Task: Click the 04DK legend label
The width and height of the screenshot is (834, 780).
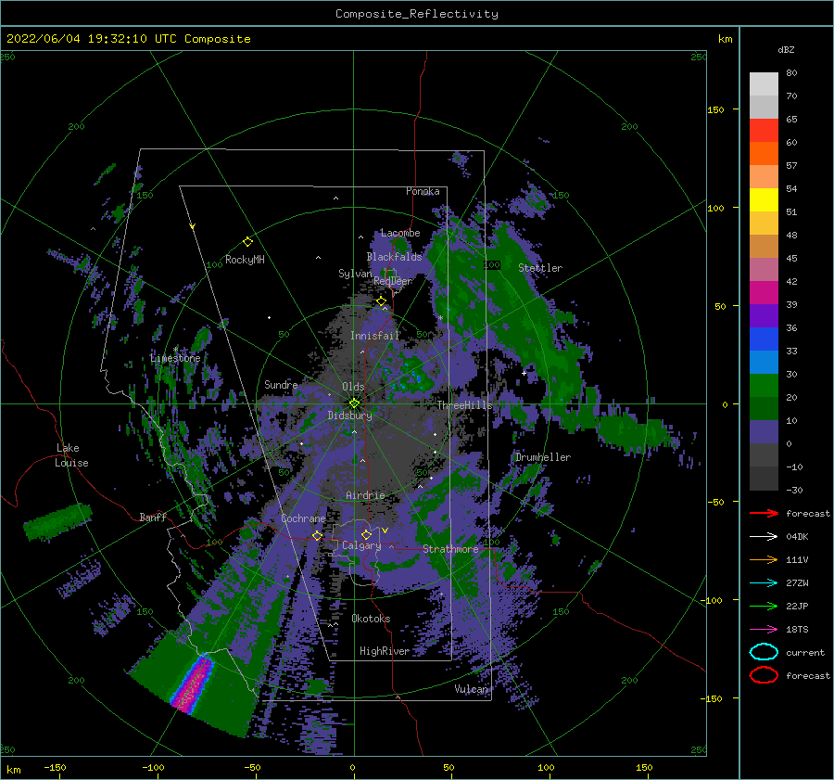Action: coord(797,537)
